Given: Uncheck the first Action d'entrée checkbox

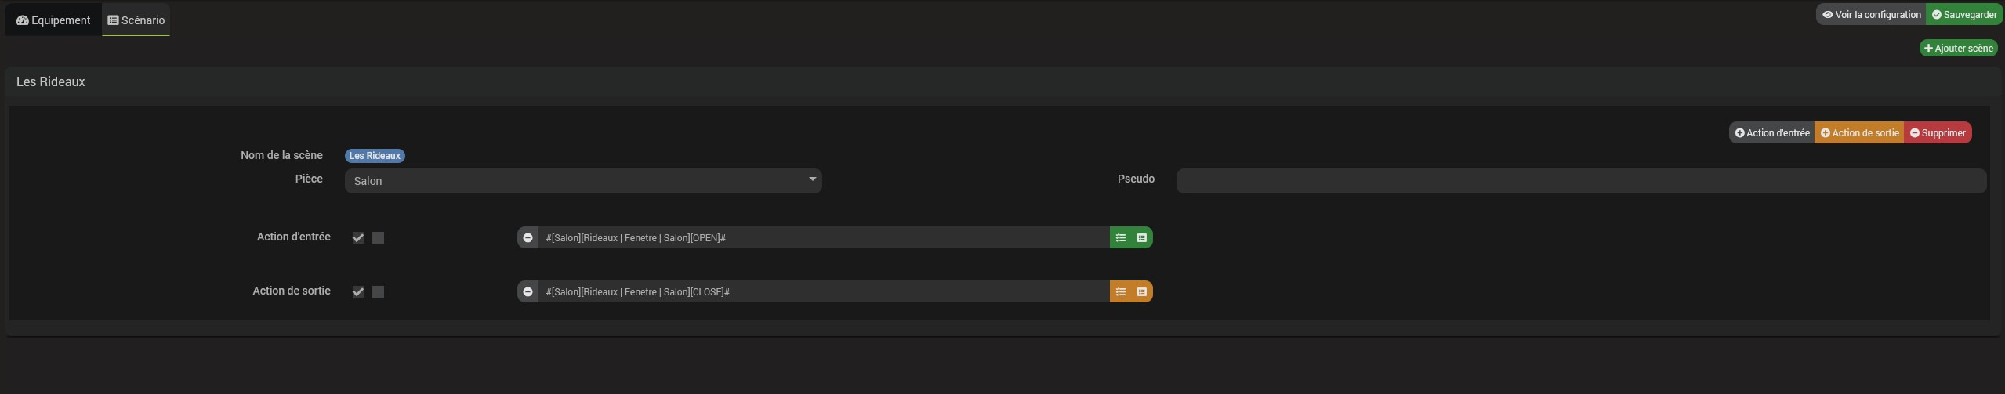Looking at the screenshot, I should click(358, 237).
